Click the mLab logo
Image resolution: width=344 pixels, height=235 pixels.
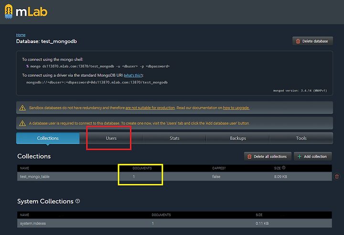[26, 11]
